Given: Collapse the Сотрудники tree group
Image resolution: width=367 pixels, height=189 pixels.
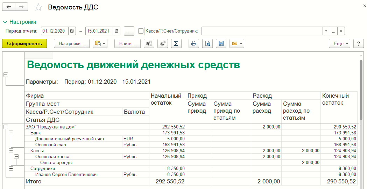Looking at the screenshot, I should (x=11, y=169).
